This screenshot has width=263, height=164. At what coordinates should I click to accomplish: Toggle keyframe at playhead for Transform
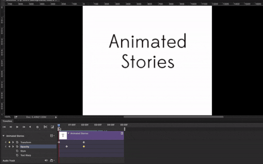click(9, 142)
